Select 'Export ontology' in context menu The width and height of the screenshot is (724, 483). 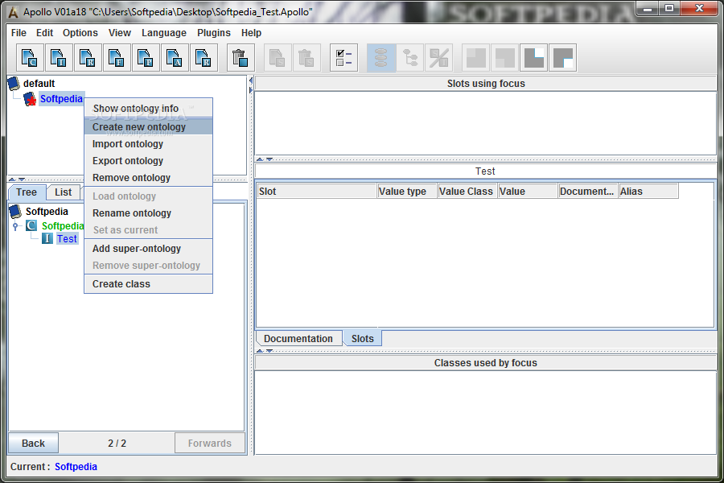[148, 161]
